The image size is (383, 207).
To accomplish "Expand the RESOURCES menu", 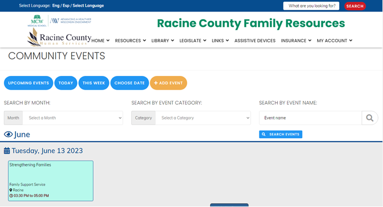I will (130, 40).
